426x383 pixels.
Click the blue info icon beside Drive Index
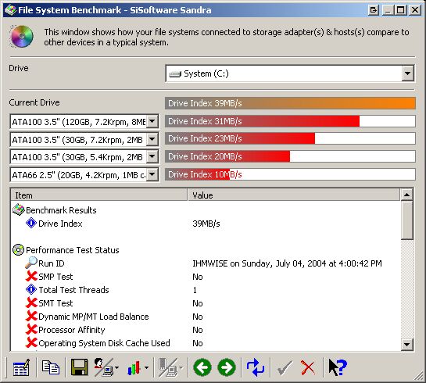point(31,223)
